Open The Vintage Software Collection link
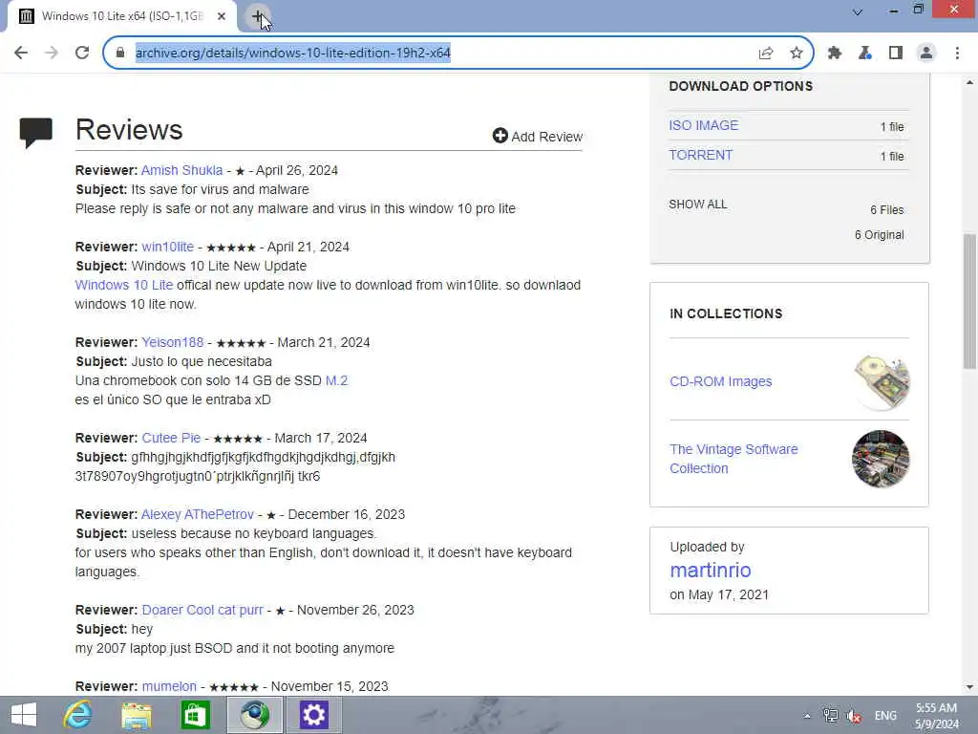978x734 pixels. 733,459
